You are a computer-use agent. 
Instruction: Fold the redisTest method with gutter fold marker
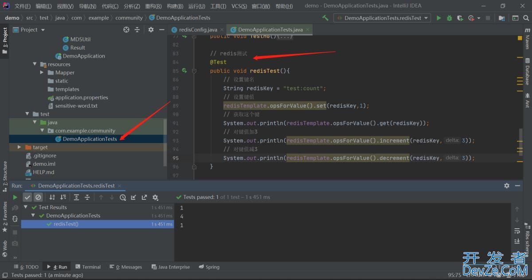(x=194, y=71)
